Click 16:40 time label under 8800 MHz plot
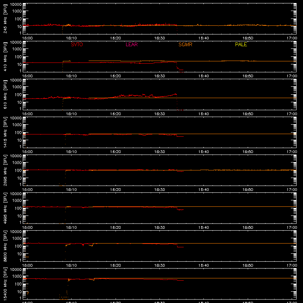This screenshot has height=303, width=303. coord(204,266)
